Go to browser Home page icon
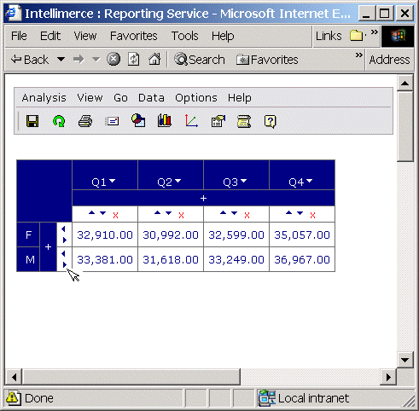This screenshot has width=419, height=411. pos(154,59)
